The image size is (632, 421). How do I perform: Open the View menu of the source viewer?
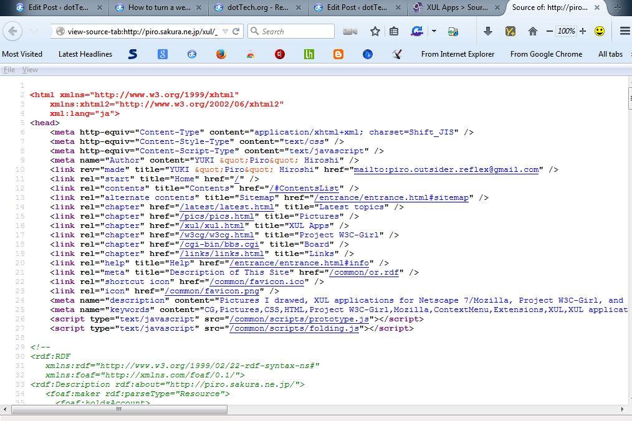(29, 69)
